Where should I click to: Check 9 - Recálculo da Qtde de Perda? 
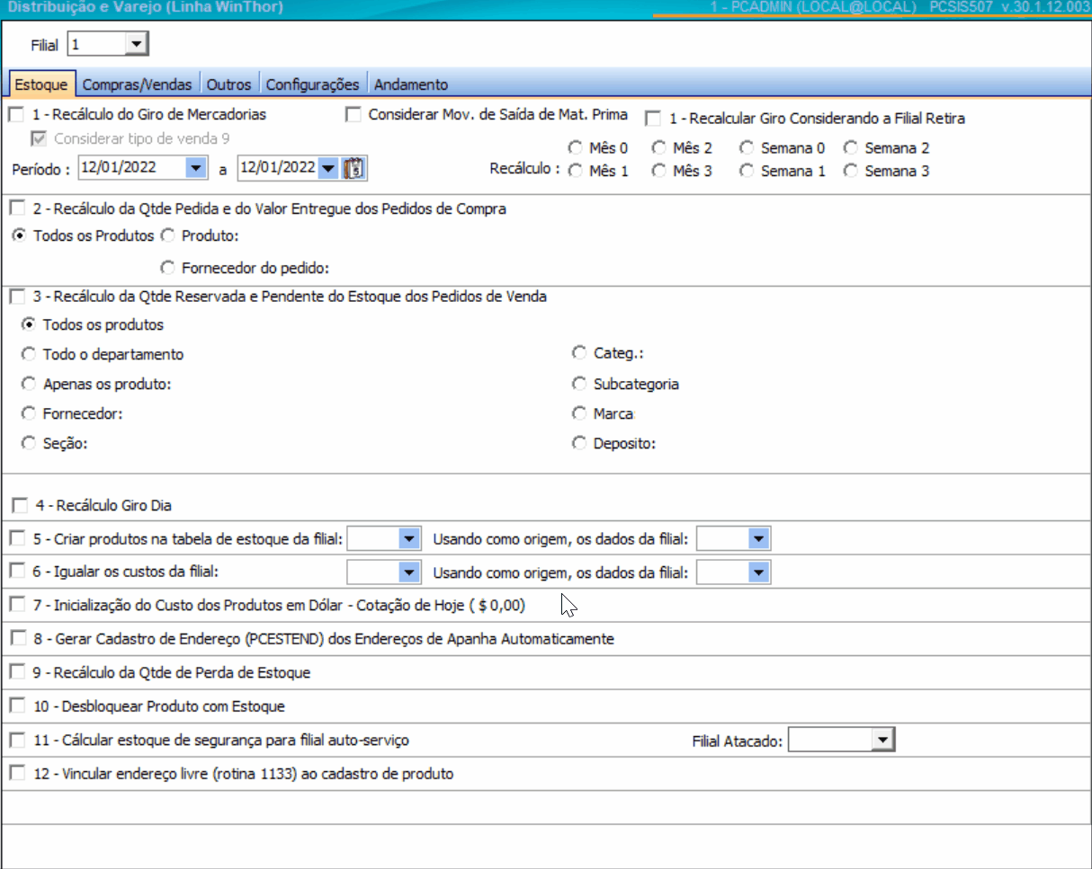pos(16,672)
